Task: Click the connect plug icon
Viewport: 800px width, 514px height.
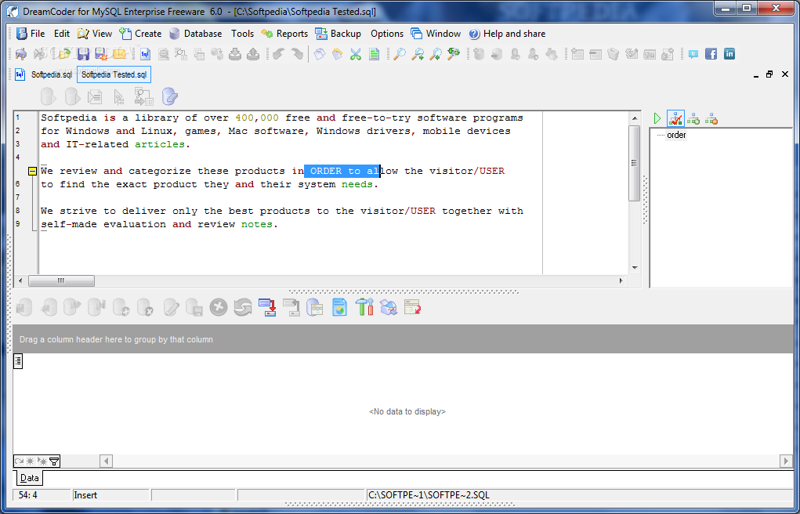Action: 21,53
